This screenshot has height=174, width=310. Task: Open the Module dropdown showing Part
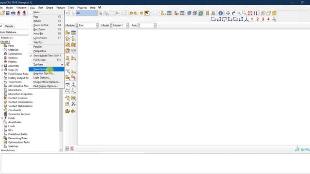[87, 26]
